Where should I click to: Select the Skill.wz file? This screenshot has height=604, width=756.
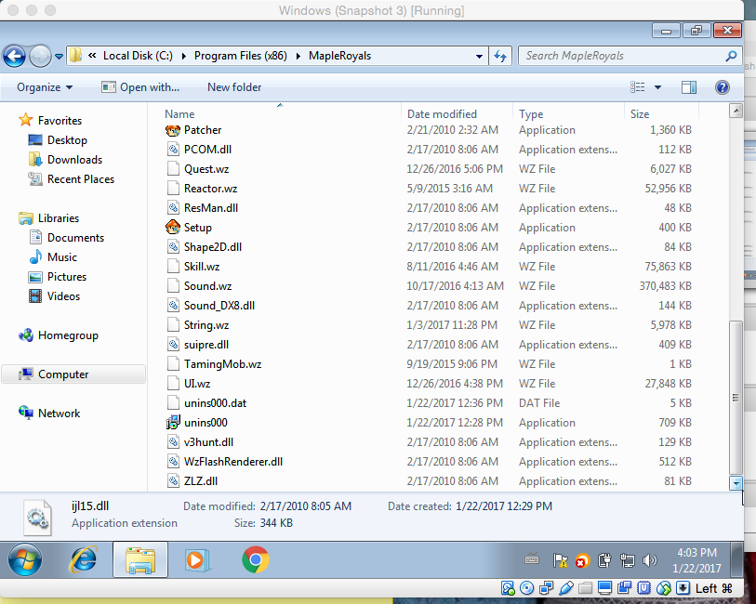pos(202,267)
